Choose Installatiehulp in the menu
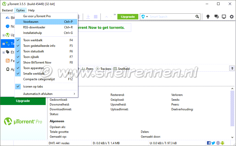The image size is (236, 146). (x=46, y=33)
